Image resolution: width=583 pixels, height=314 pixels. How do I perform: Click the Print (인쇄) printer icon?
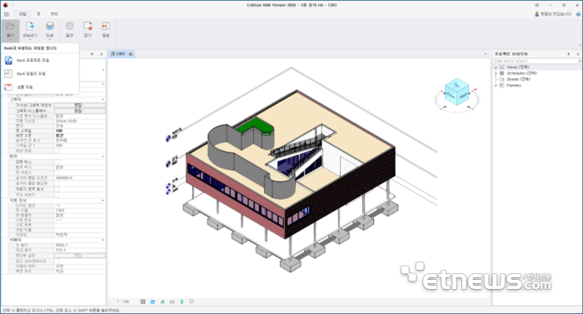(49, 26)
